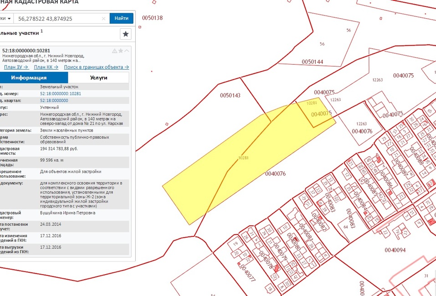
Task: Open the План КК link
Action: click(46, 67)
